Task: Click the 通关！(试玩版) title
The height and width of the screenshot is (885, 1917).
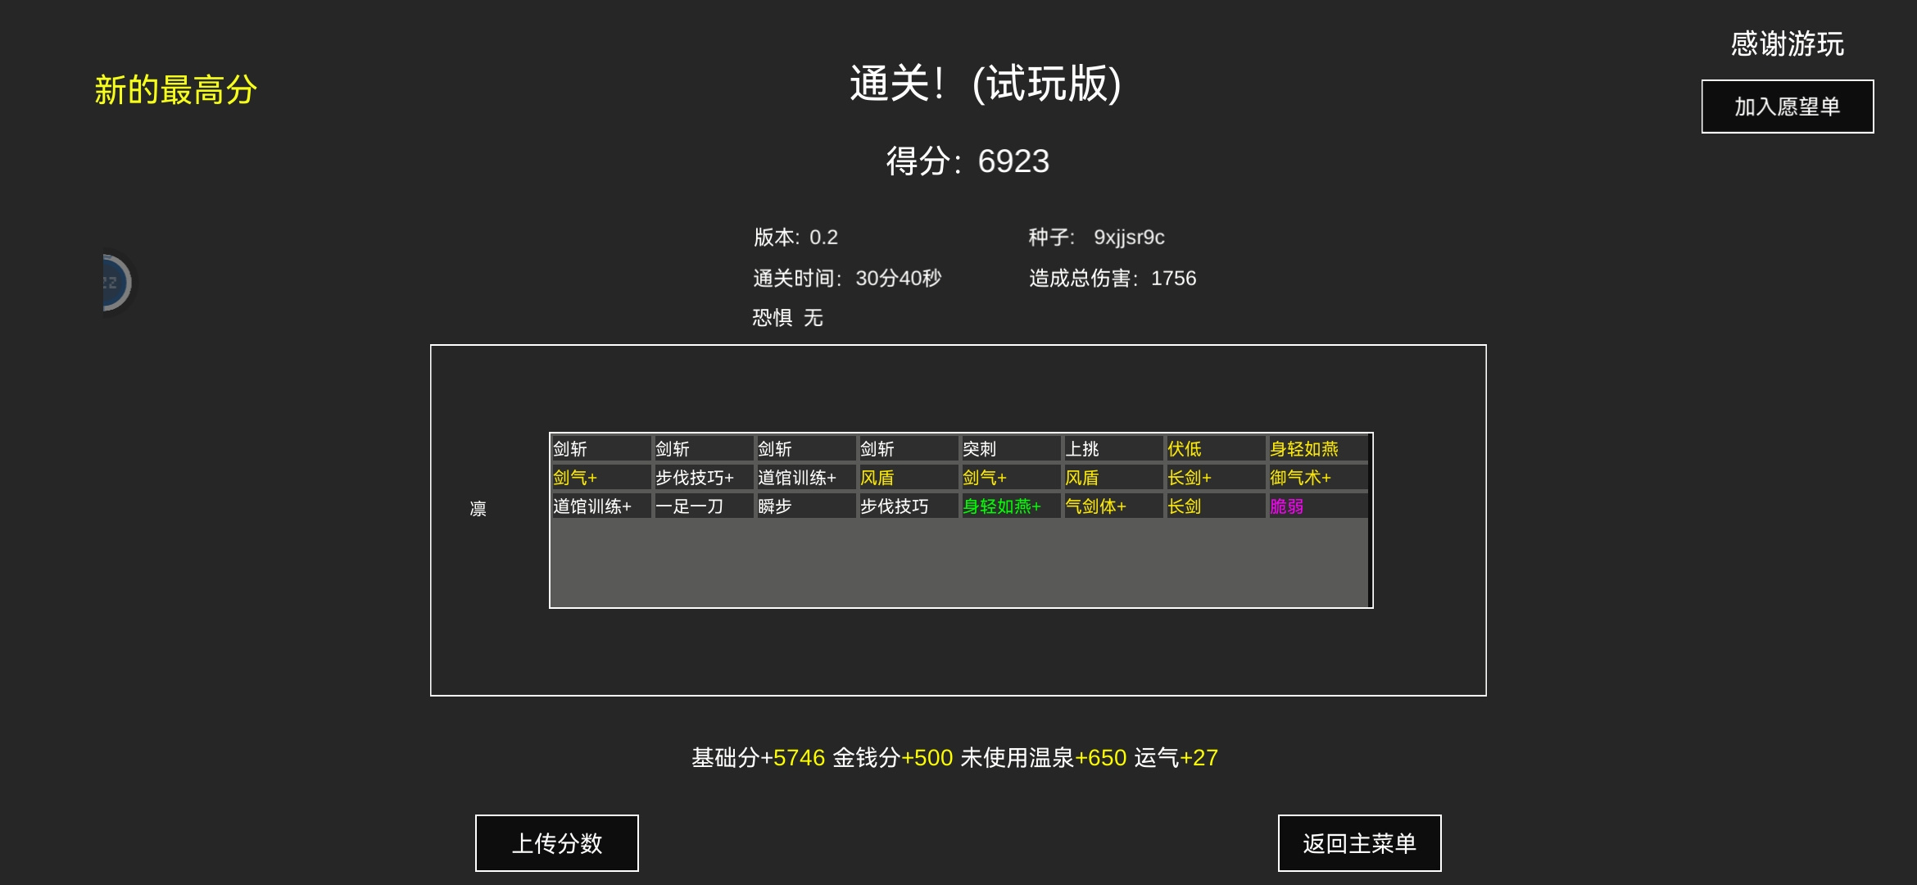Action: click(986, 84)
